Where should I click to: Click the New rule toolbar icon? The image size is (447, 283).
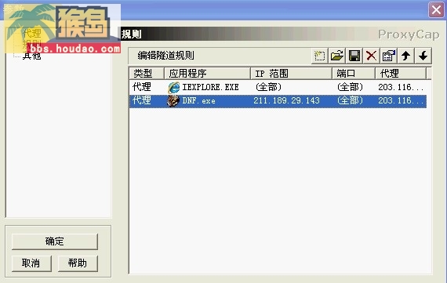(x=319, y=56)
